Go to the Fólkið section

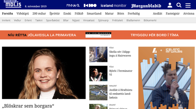tap(79, 14)
